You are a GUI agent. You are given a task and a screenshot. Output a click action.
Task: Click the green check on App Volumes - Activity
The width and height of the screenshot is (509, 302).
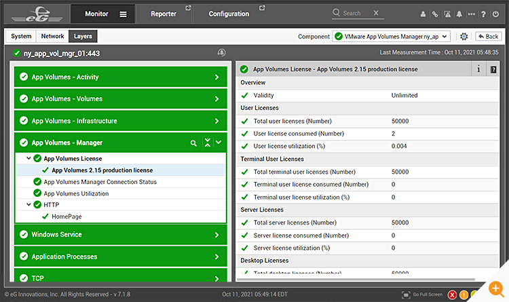click(24, 77)
